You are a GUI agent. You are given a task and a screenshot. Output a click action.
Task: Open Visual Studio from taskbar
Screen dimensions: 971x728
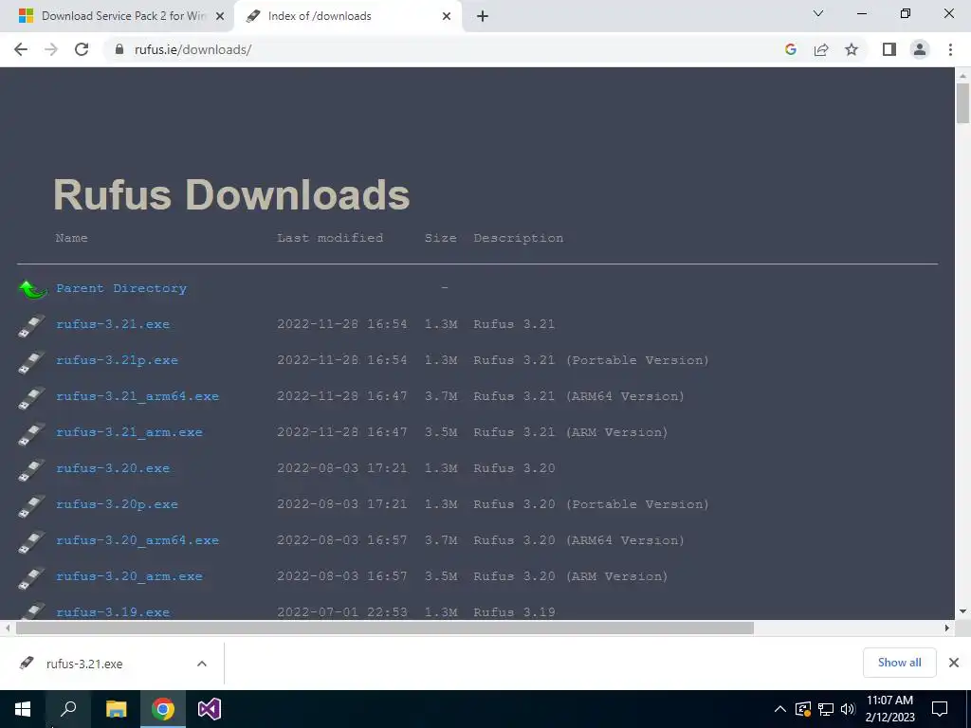tap(210, 709)
